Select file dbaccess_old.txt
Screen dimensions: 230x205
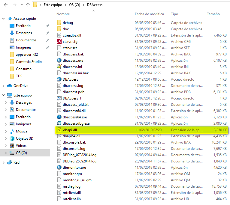pos(76,105)
